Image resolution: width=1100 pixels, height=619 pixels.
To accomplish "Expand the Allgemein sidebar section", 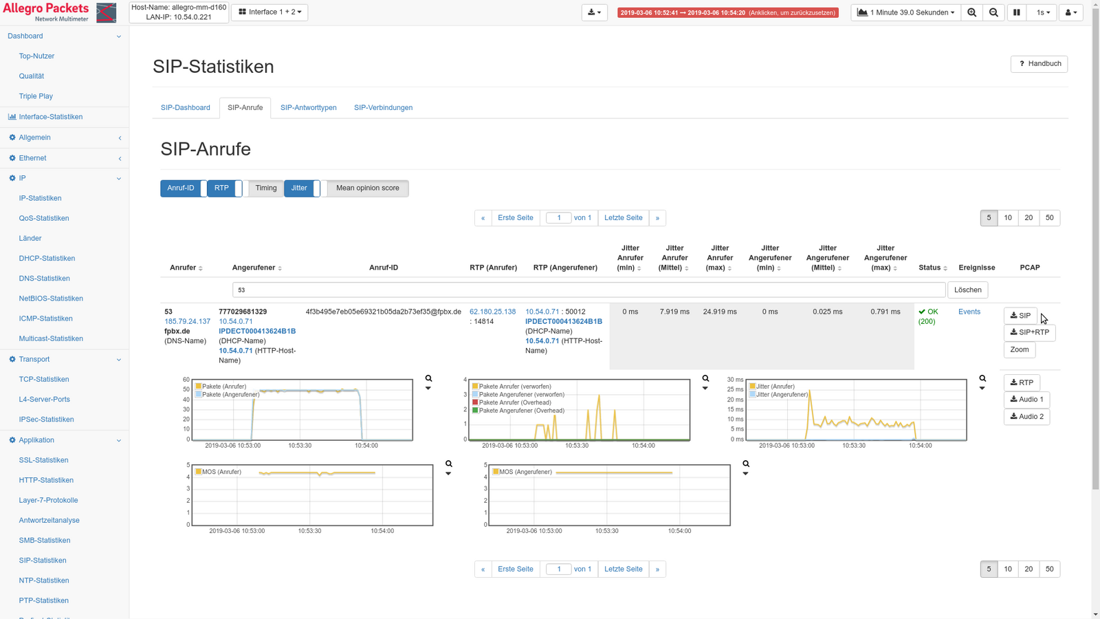I will point(65,138).
